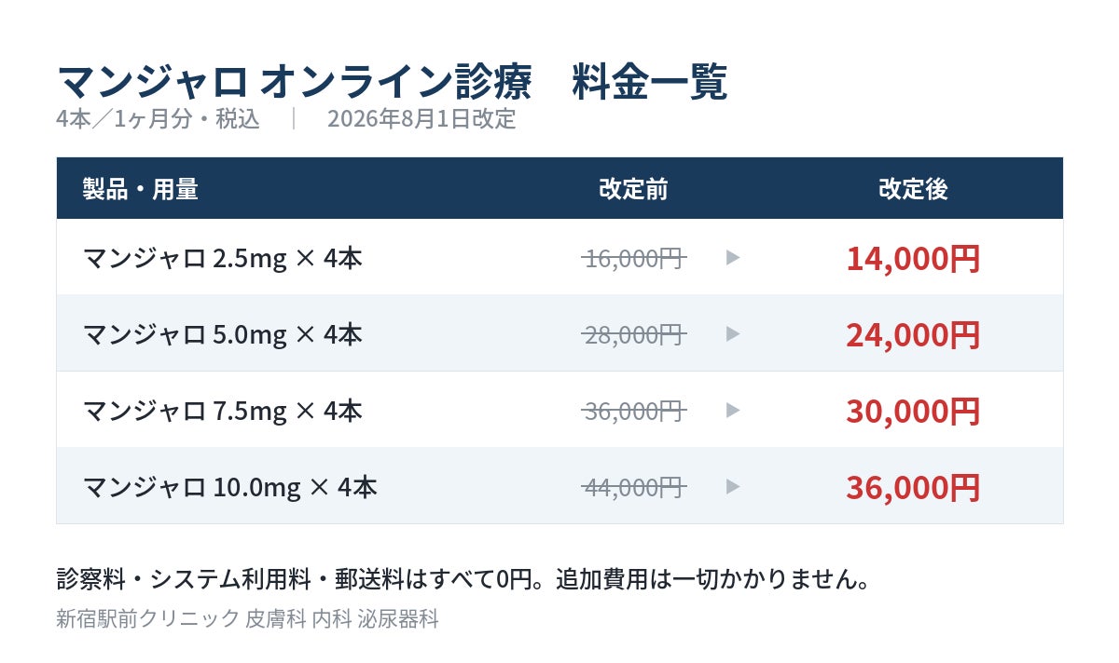Click the 新宿駅前クリニック footer text
Screen dimensions: 1119x663
pyautogui.click(x=147, y=619)
